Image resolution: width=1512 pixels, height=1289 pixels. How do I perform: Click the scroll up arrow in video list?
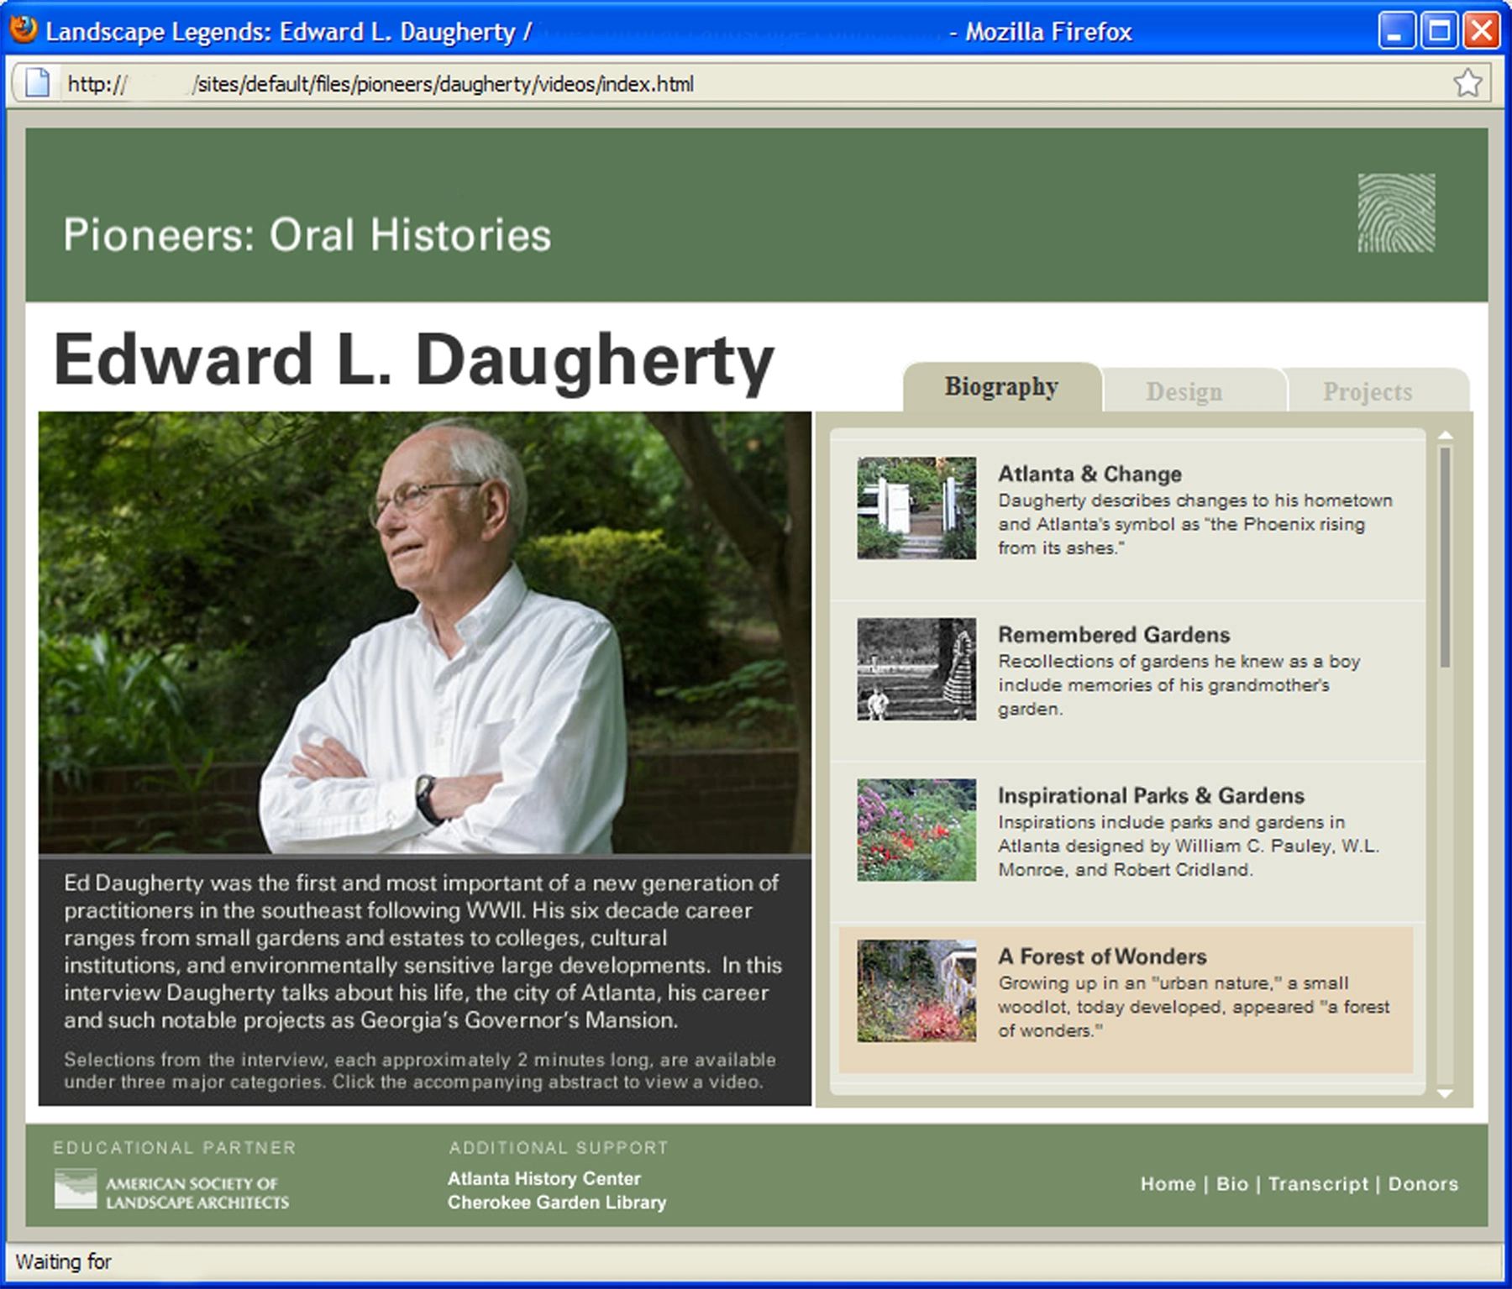(1446, 436)
